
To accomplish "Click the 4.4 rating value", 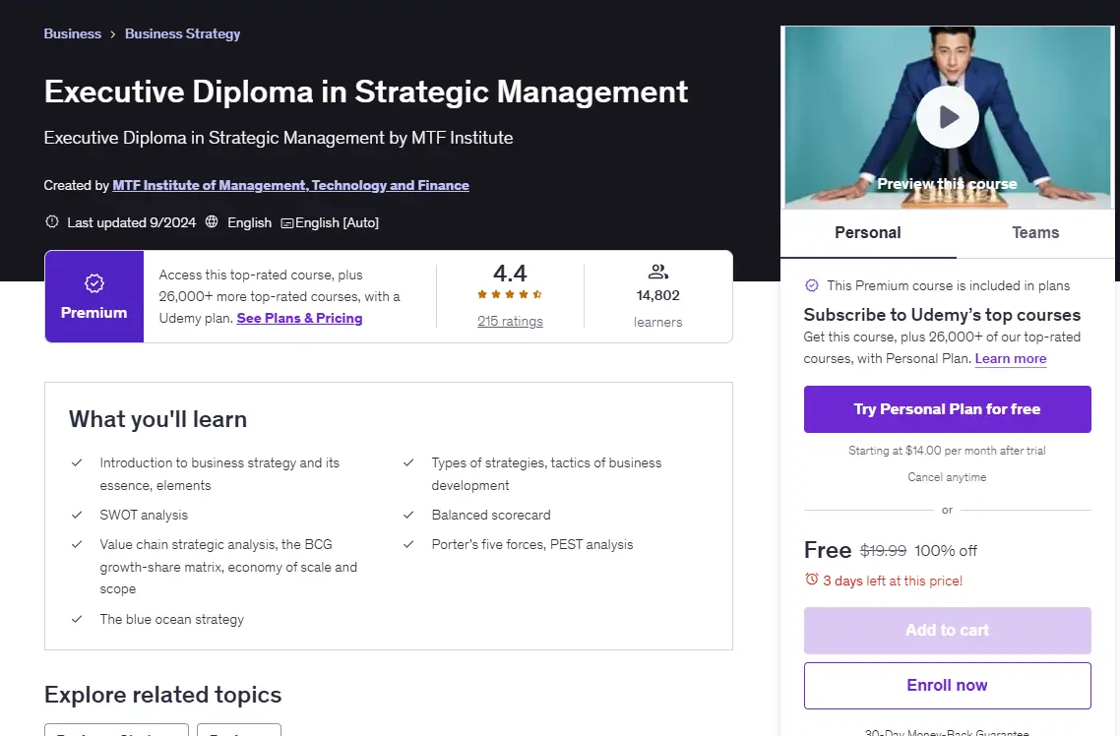I will [x=510, y=274].
